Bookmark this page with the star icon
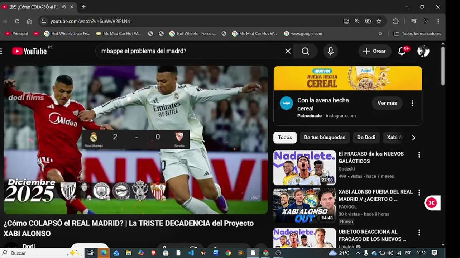Screen dimensions: 460x258 pos(379,21)
